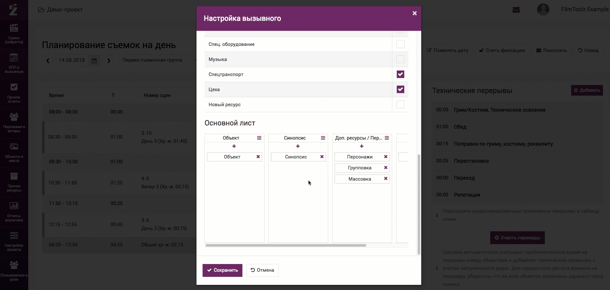Remove the Объект item from its column
The height and width of the screenshot is (290, 610).
coord(258,157)
